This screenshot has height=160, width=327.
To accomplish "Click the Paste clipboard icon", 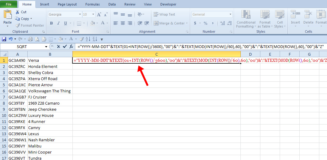I will pos(7,15).
